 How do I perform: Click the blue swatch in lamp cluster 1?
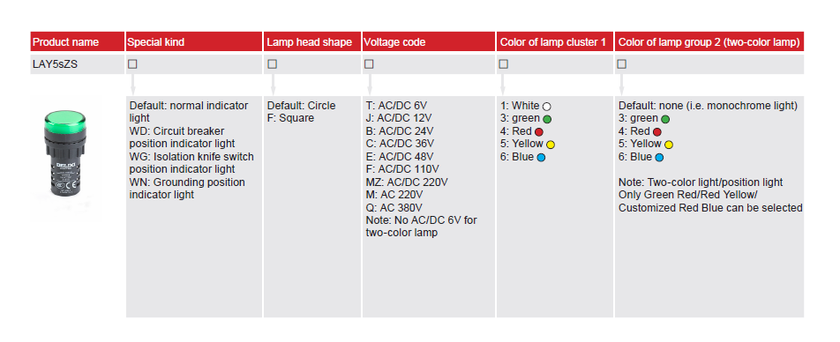tap(541, 158)
